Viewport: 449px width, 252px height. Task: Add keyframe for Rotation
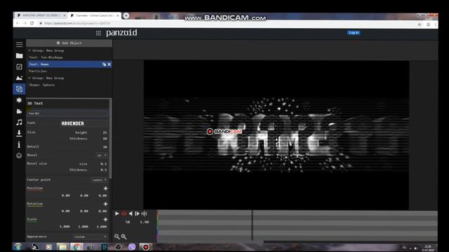(105, 204)
